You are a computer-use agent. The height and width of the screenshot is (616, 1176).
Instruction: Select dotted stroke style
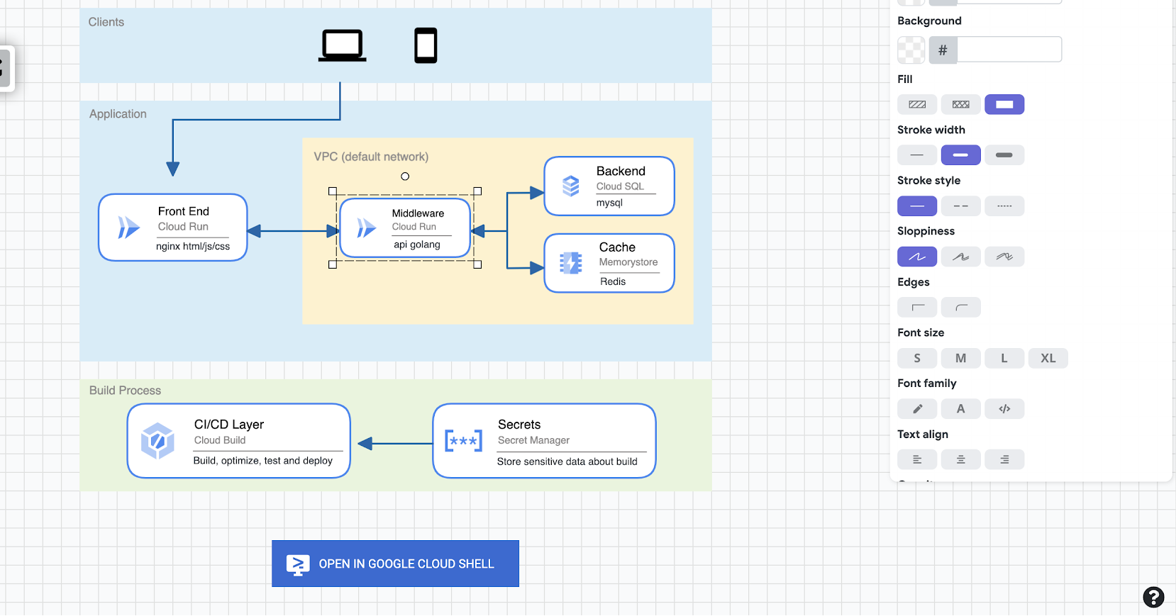point(1004,206)
